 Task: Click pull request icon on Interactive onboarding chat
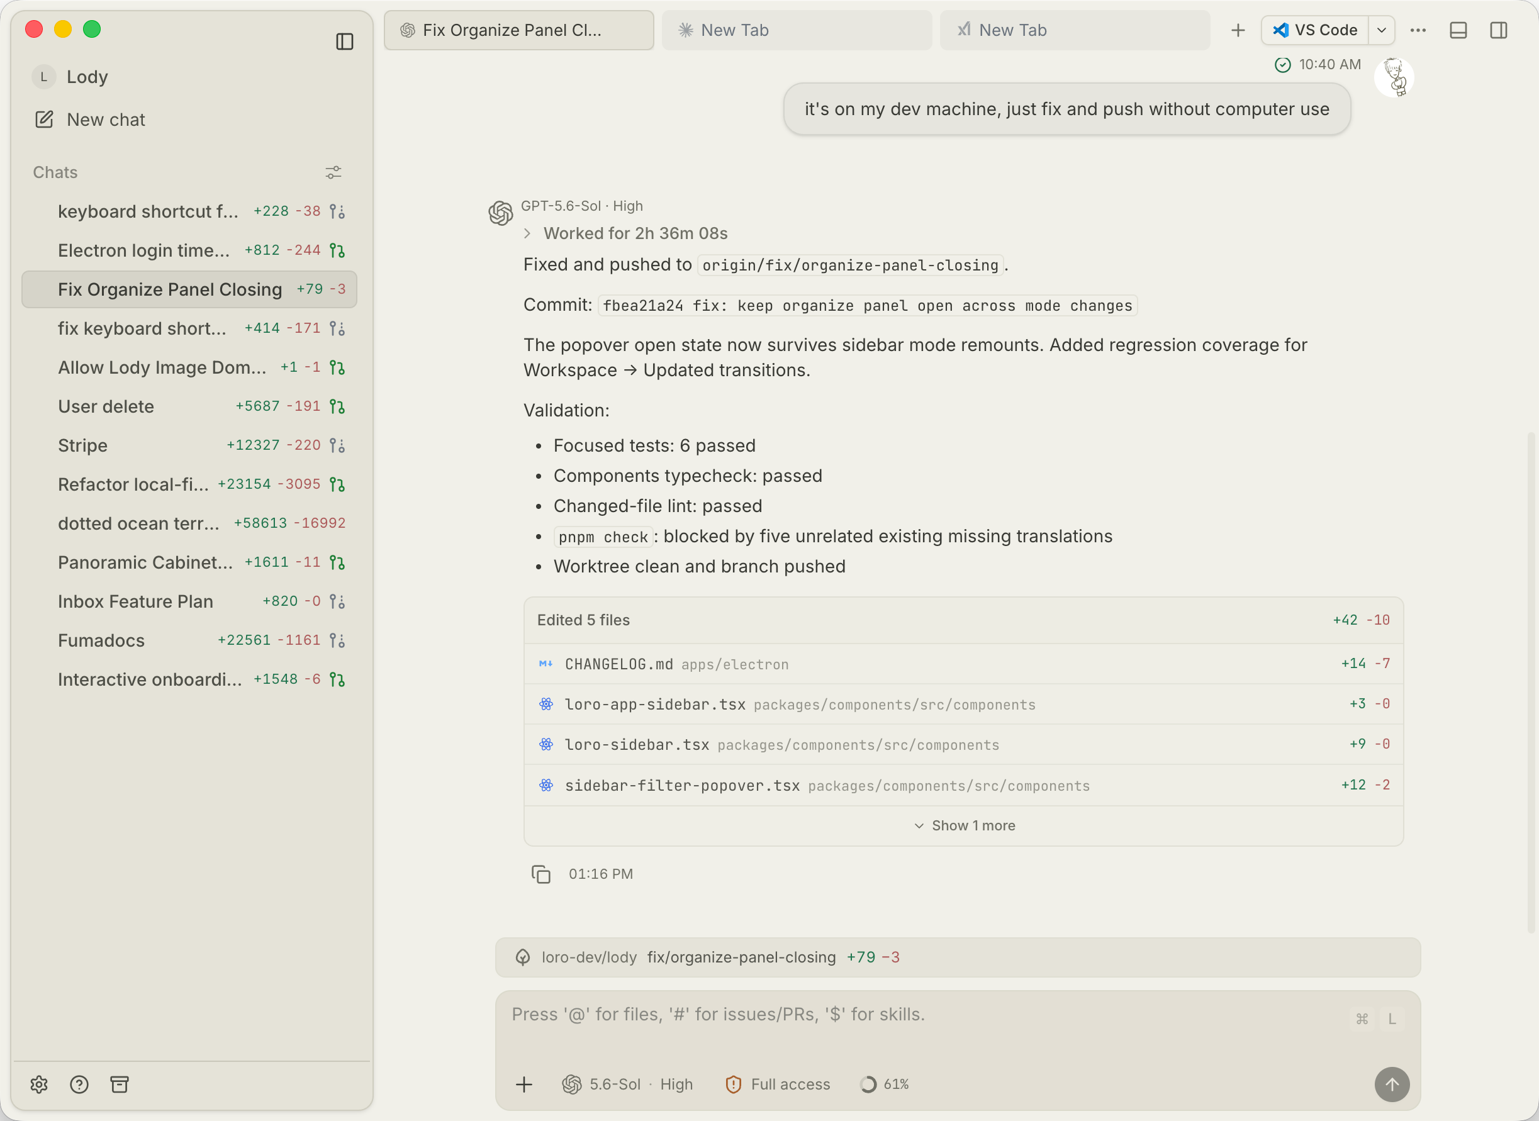tap(337, 680)
